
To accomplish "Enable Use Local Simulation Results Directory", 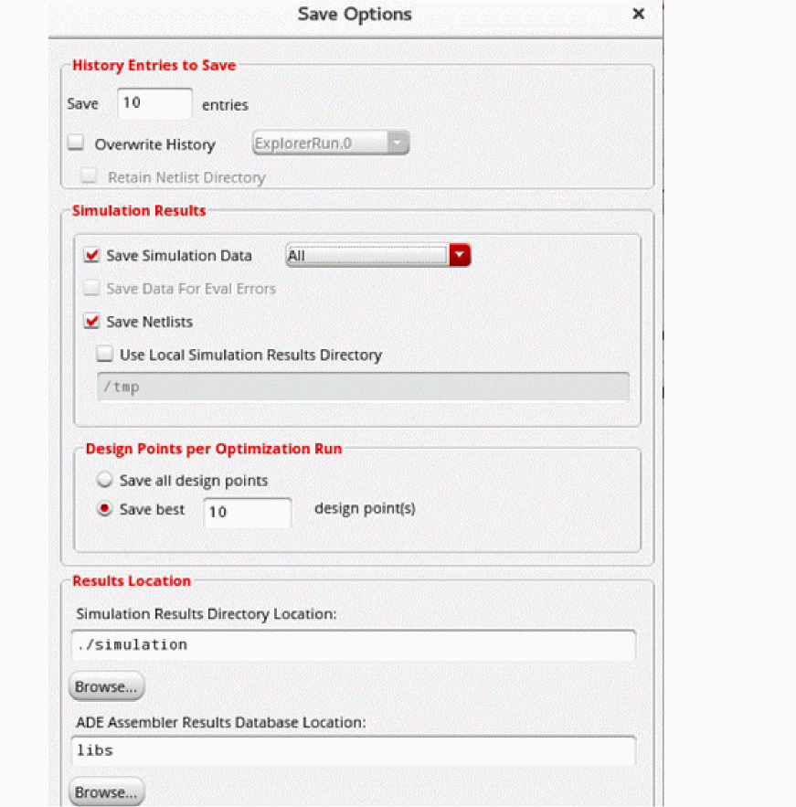I will (x=105, y=355).
